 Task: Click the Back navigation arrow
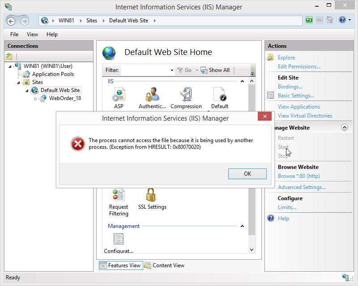[x=11, y=21]
